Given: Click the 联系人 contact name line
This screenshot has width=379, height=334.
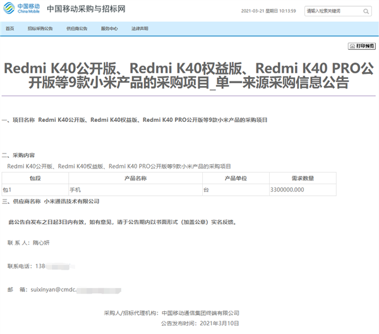Looking at the screenshot, I should pos(28,242).
